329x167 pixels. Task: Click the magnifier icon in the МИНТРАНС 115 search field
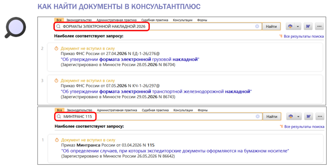point(59,117)
